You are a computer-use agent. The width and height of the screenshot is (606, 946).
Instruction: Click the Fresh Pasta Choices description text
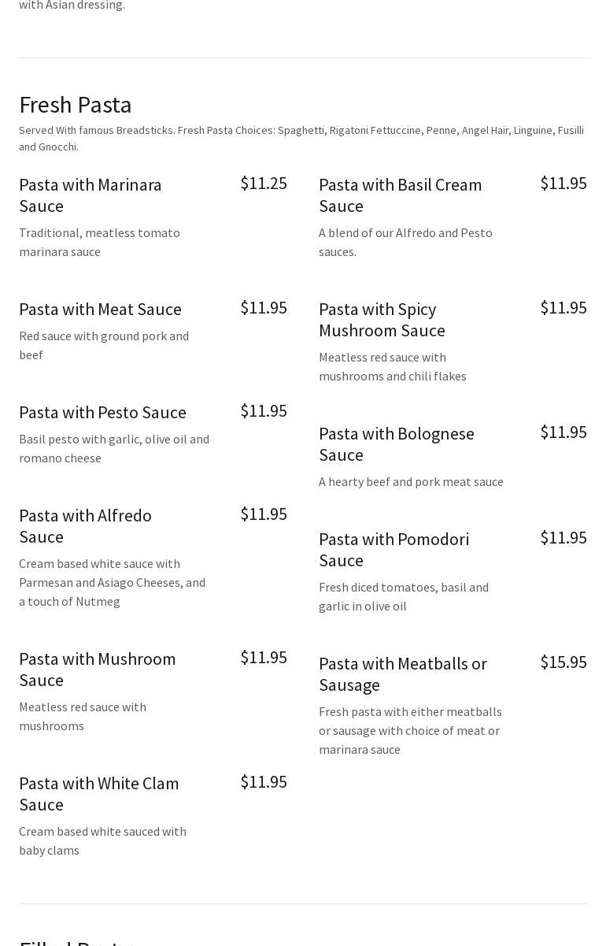tap(301, 138)
